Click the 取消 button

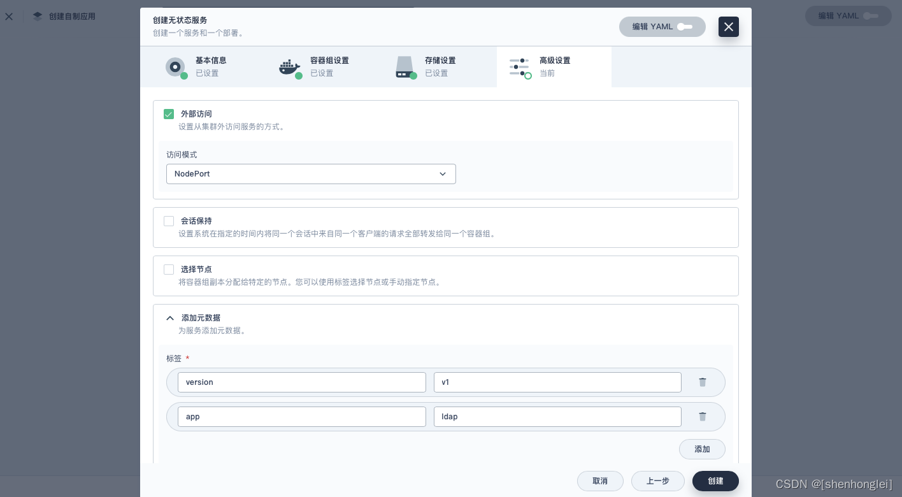tap(600, 481)
